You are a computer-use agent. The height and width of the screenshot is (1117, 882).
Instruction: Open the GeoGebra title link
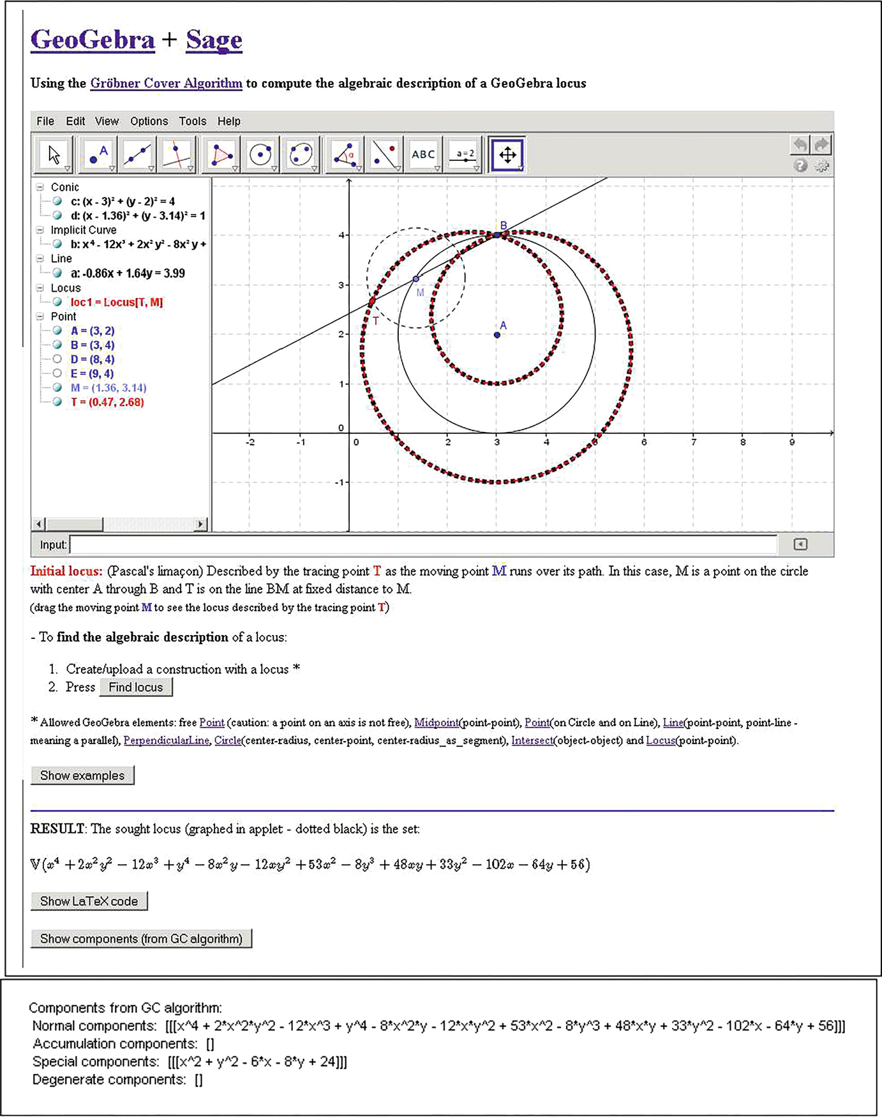click(x=93, y=40)
